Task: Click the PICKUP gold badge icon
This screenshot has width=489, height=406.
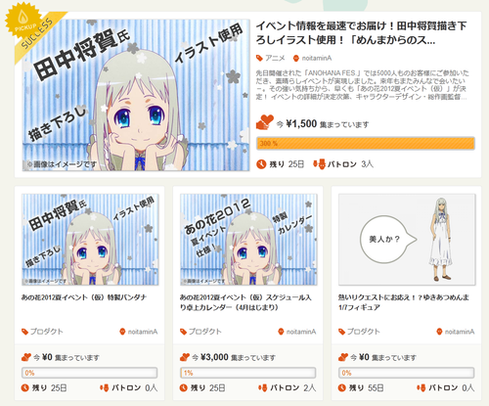Action: (24, 20)
